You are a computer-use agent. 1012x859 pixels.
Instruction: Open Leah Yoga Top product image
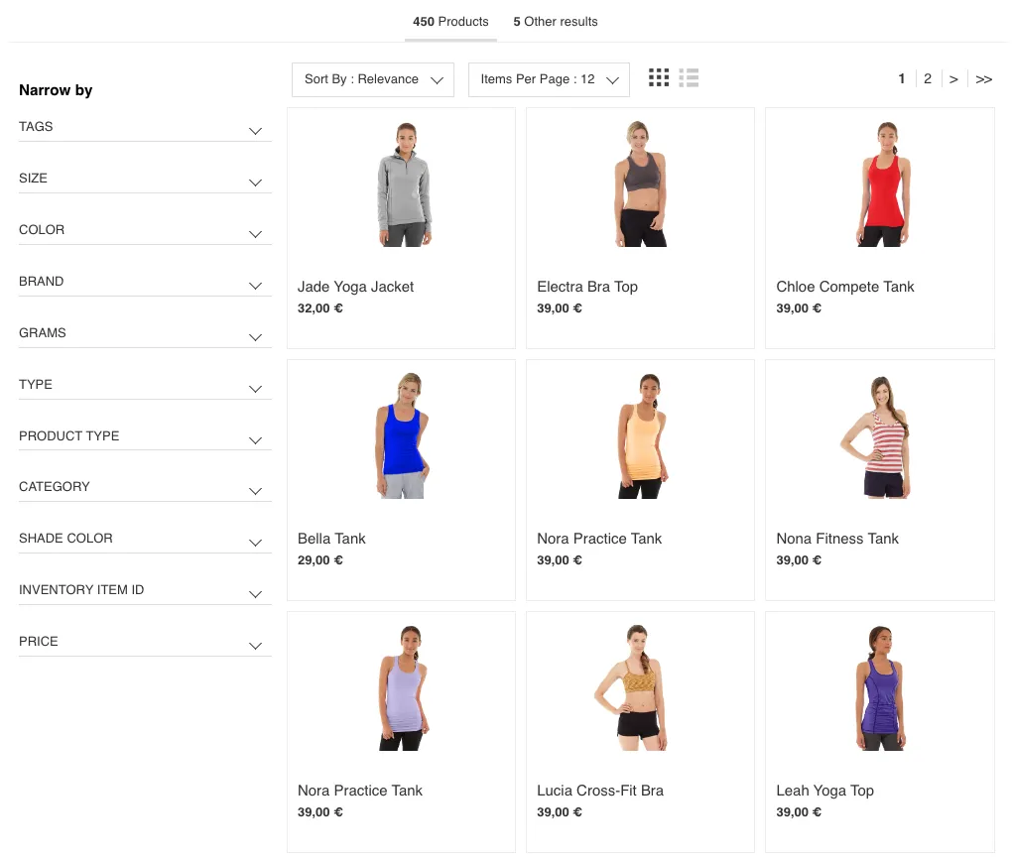click(x=881, y=688)
